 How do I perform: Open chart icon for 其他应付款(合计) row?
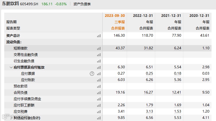[x=99, y=118]
